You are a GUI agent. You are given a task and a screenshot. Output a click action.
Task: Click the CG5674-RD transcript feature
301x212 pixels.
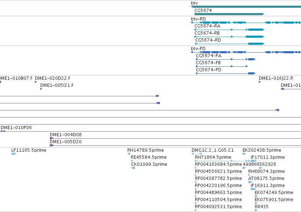230,44
